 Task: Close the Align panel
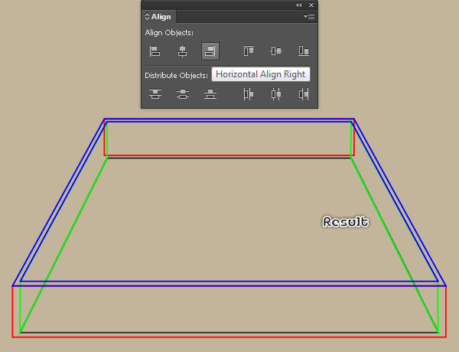pos(311,5)
